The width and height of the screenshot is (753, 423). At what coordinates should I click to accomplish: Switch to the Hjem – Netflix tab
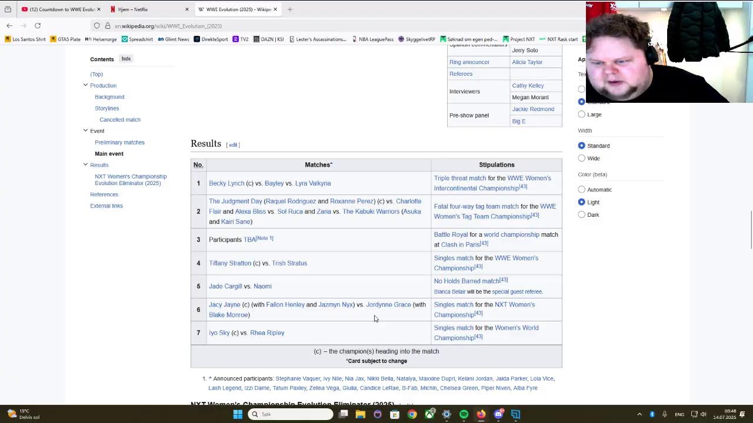(150, 9)
